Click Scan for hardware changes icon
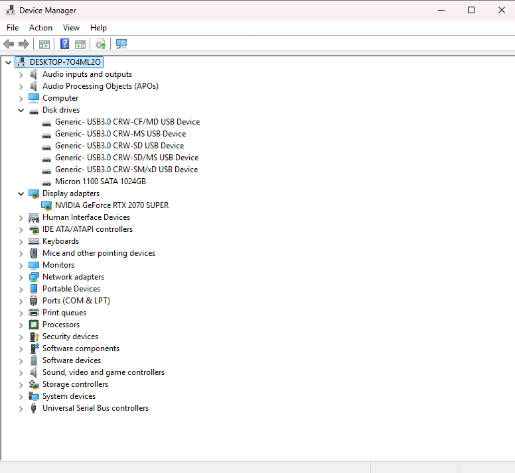This screenshot has height=473, width=515. coord(121,44)
